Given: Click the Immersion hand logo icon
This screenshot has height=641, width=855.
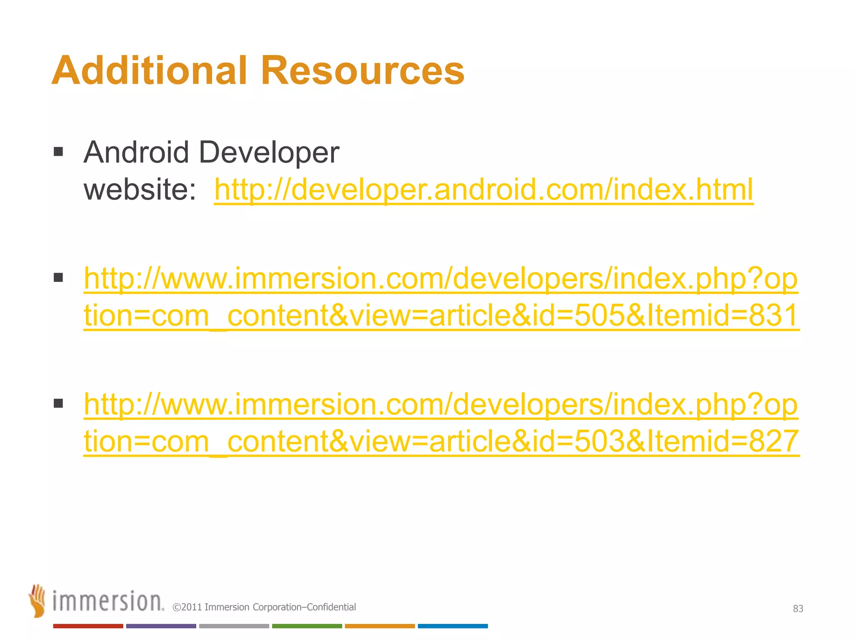Looking at the screenshot, I should pos(37,601).
